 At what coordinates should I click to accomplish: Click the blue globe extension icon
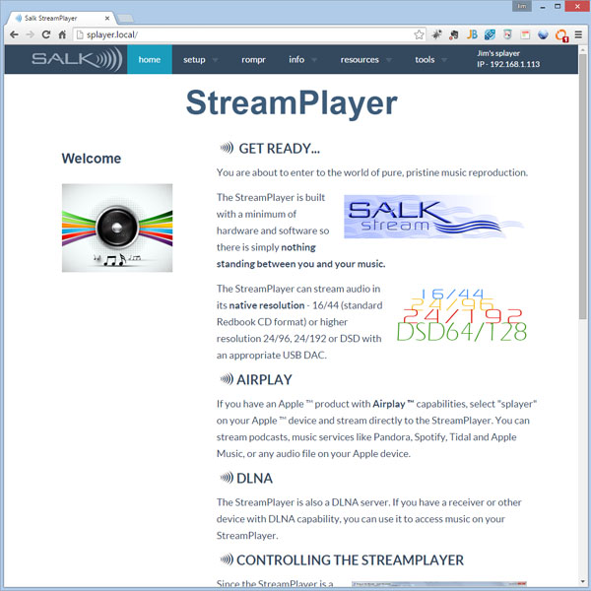pos(543,34)
